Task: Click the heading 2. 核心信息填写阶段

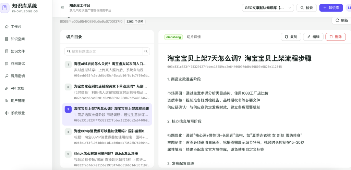Action: [x=184, y=122]
